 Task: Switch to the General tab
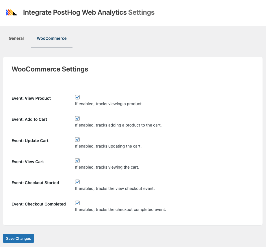pos(16,38)
